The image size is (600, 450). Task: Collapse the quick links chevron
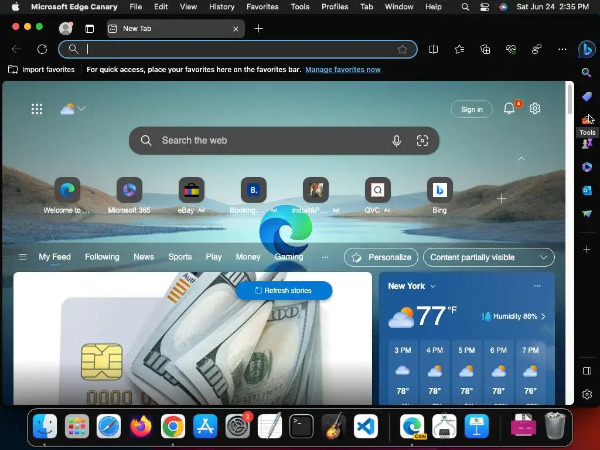[x=521, y=159]
